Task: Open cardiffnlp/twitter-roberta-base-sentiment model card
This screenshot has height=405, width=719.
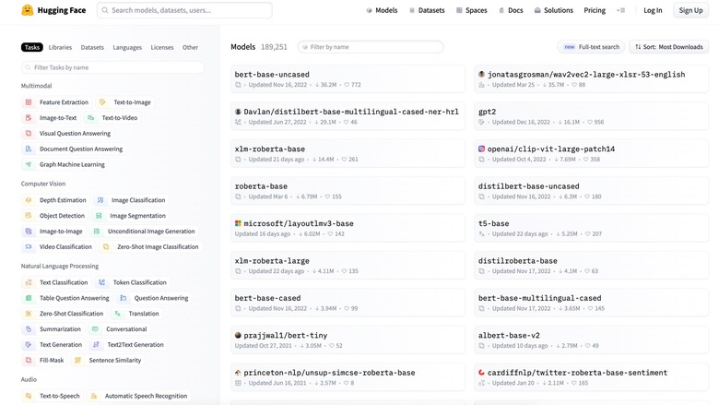Action: [x=591, y=377]
